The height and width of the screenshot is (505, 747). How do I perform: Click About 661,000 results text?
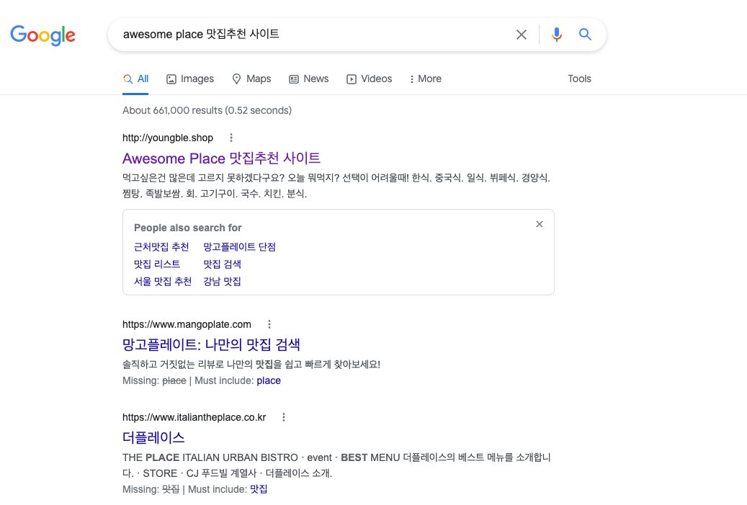[207, 110]
